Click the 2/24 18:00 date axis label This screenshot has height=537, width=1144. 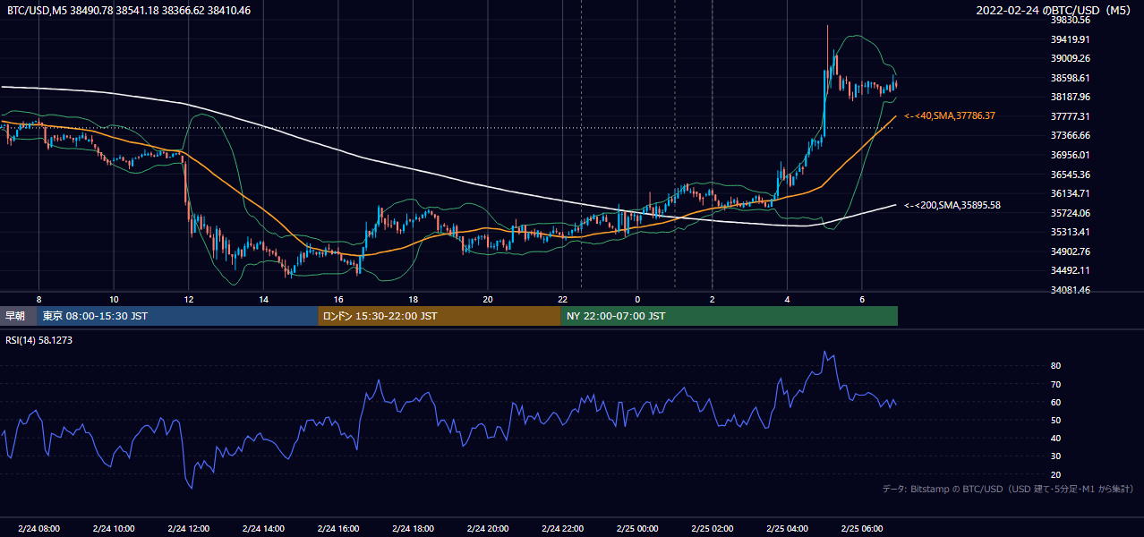click(413, 528)
